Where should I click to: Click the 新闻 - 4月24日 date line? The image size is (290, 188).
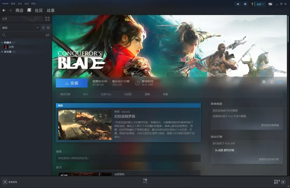tap(122, 112)
